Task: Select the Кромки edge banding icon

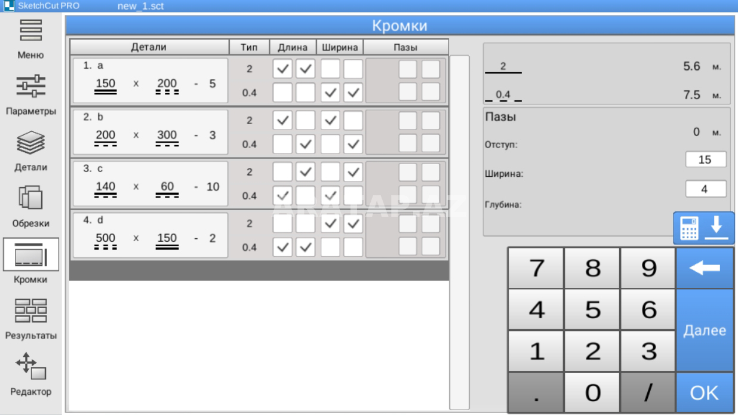Action: 30,254
